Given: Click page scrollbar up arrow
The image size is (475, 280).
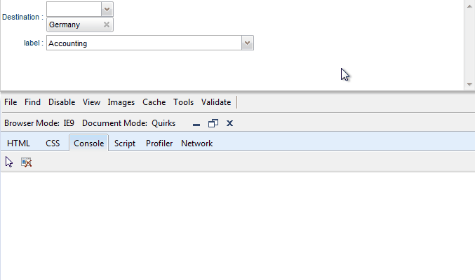Looking at the screenshot, I should click(469, 6).
